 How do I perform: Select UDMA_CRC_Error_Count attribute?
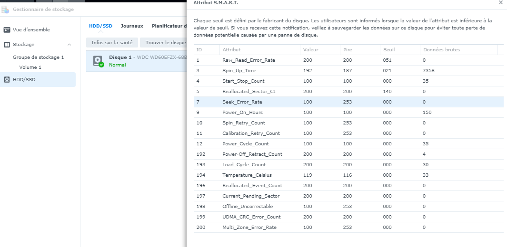coord(251,217)
